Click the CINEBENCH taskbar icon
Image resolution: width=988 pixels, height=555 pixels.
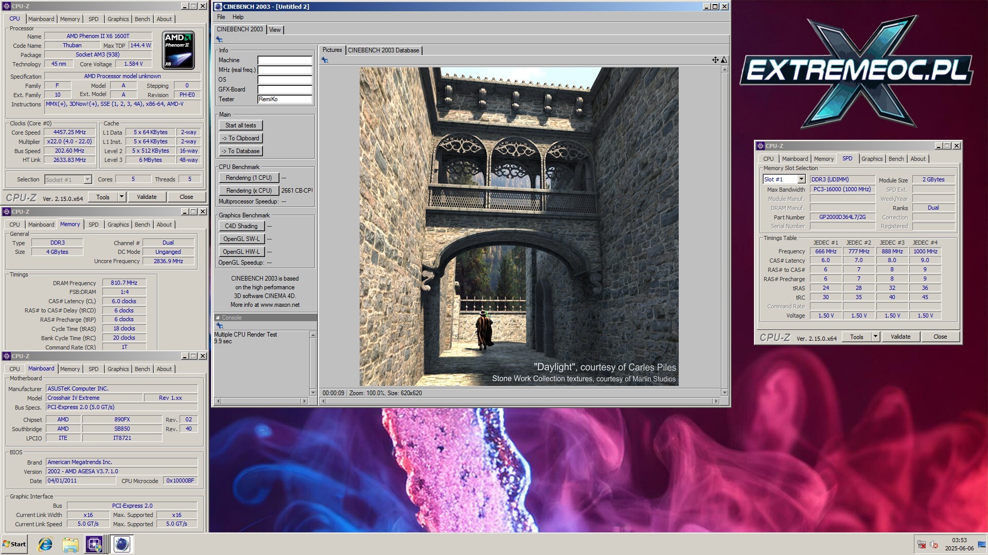(x=122, y=544)
